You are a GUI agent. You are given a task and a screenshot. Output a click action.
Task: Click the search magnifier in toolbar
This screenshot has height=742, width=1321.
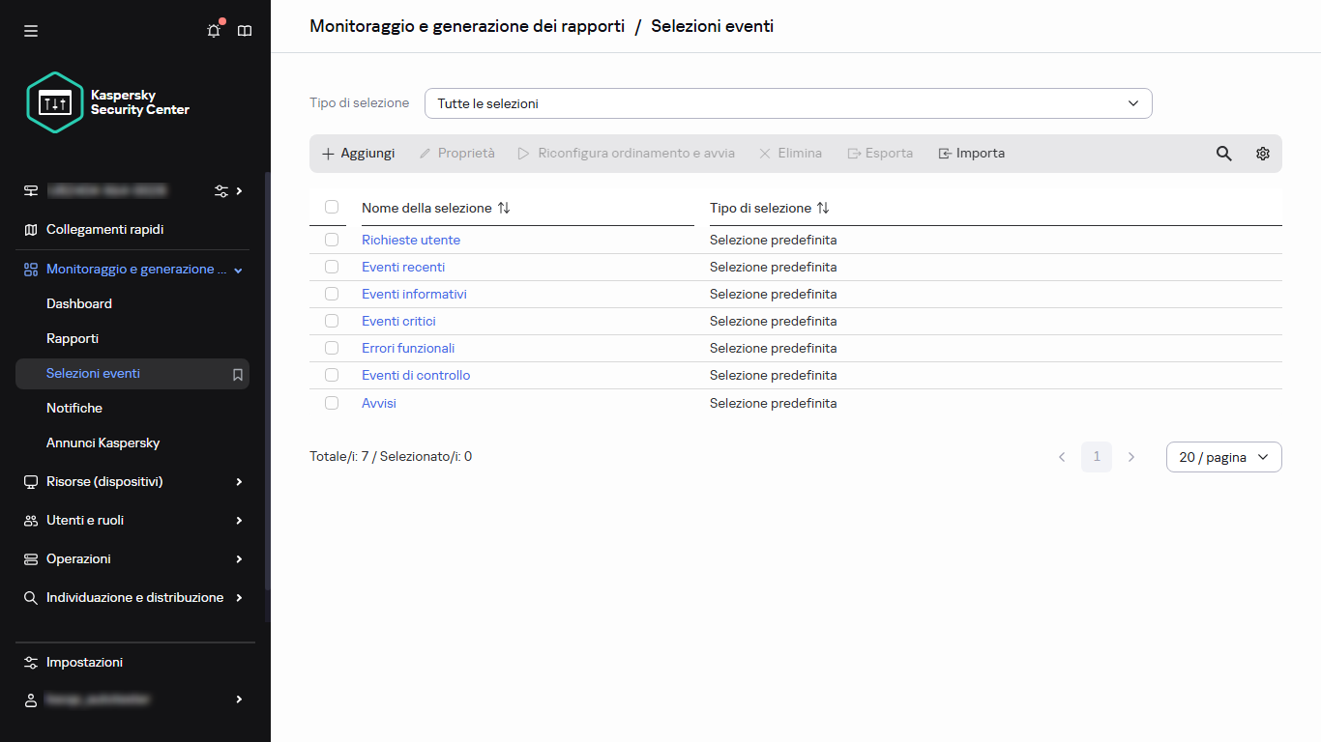pos(1224,154)
